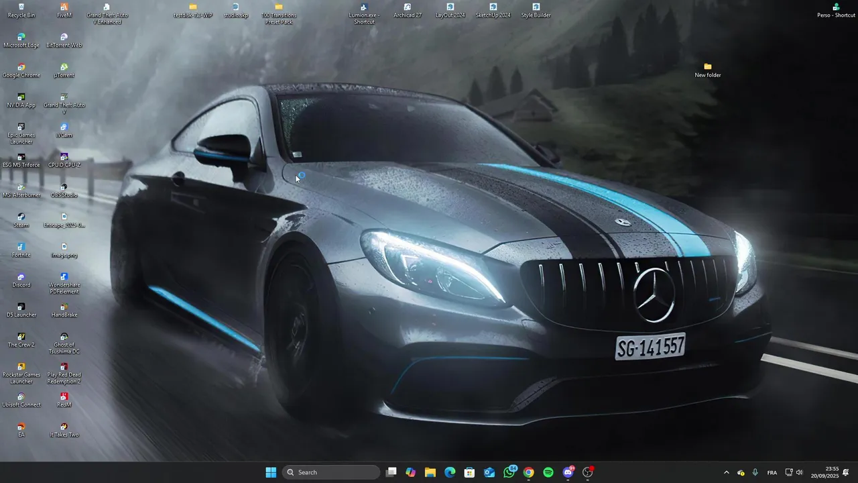The width and height of the screenshot is (858, 483).
Task: Select the OBS Studio desktop icon
Action: tap(64, 191)
